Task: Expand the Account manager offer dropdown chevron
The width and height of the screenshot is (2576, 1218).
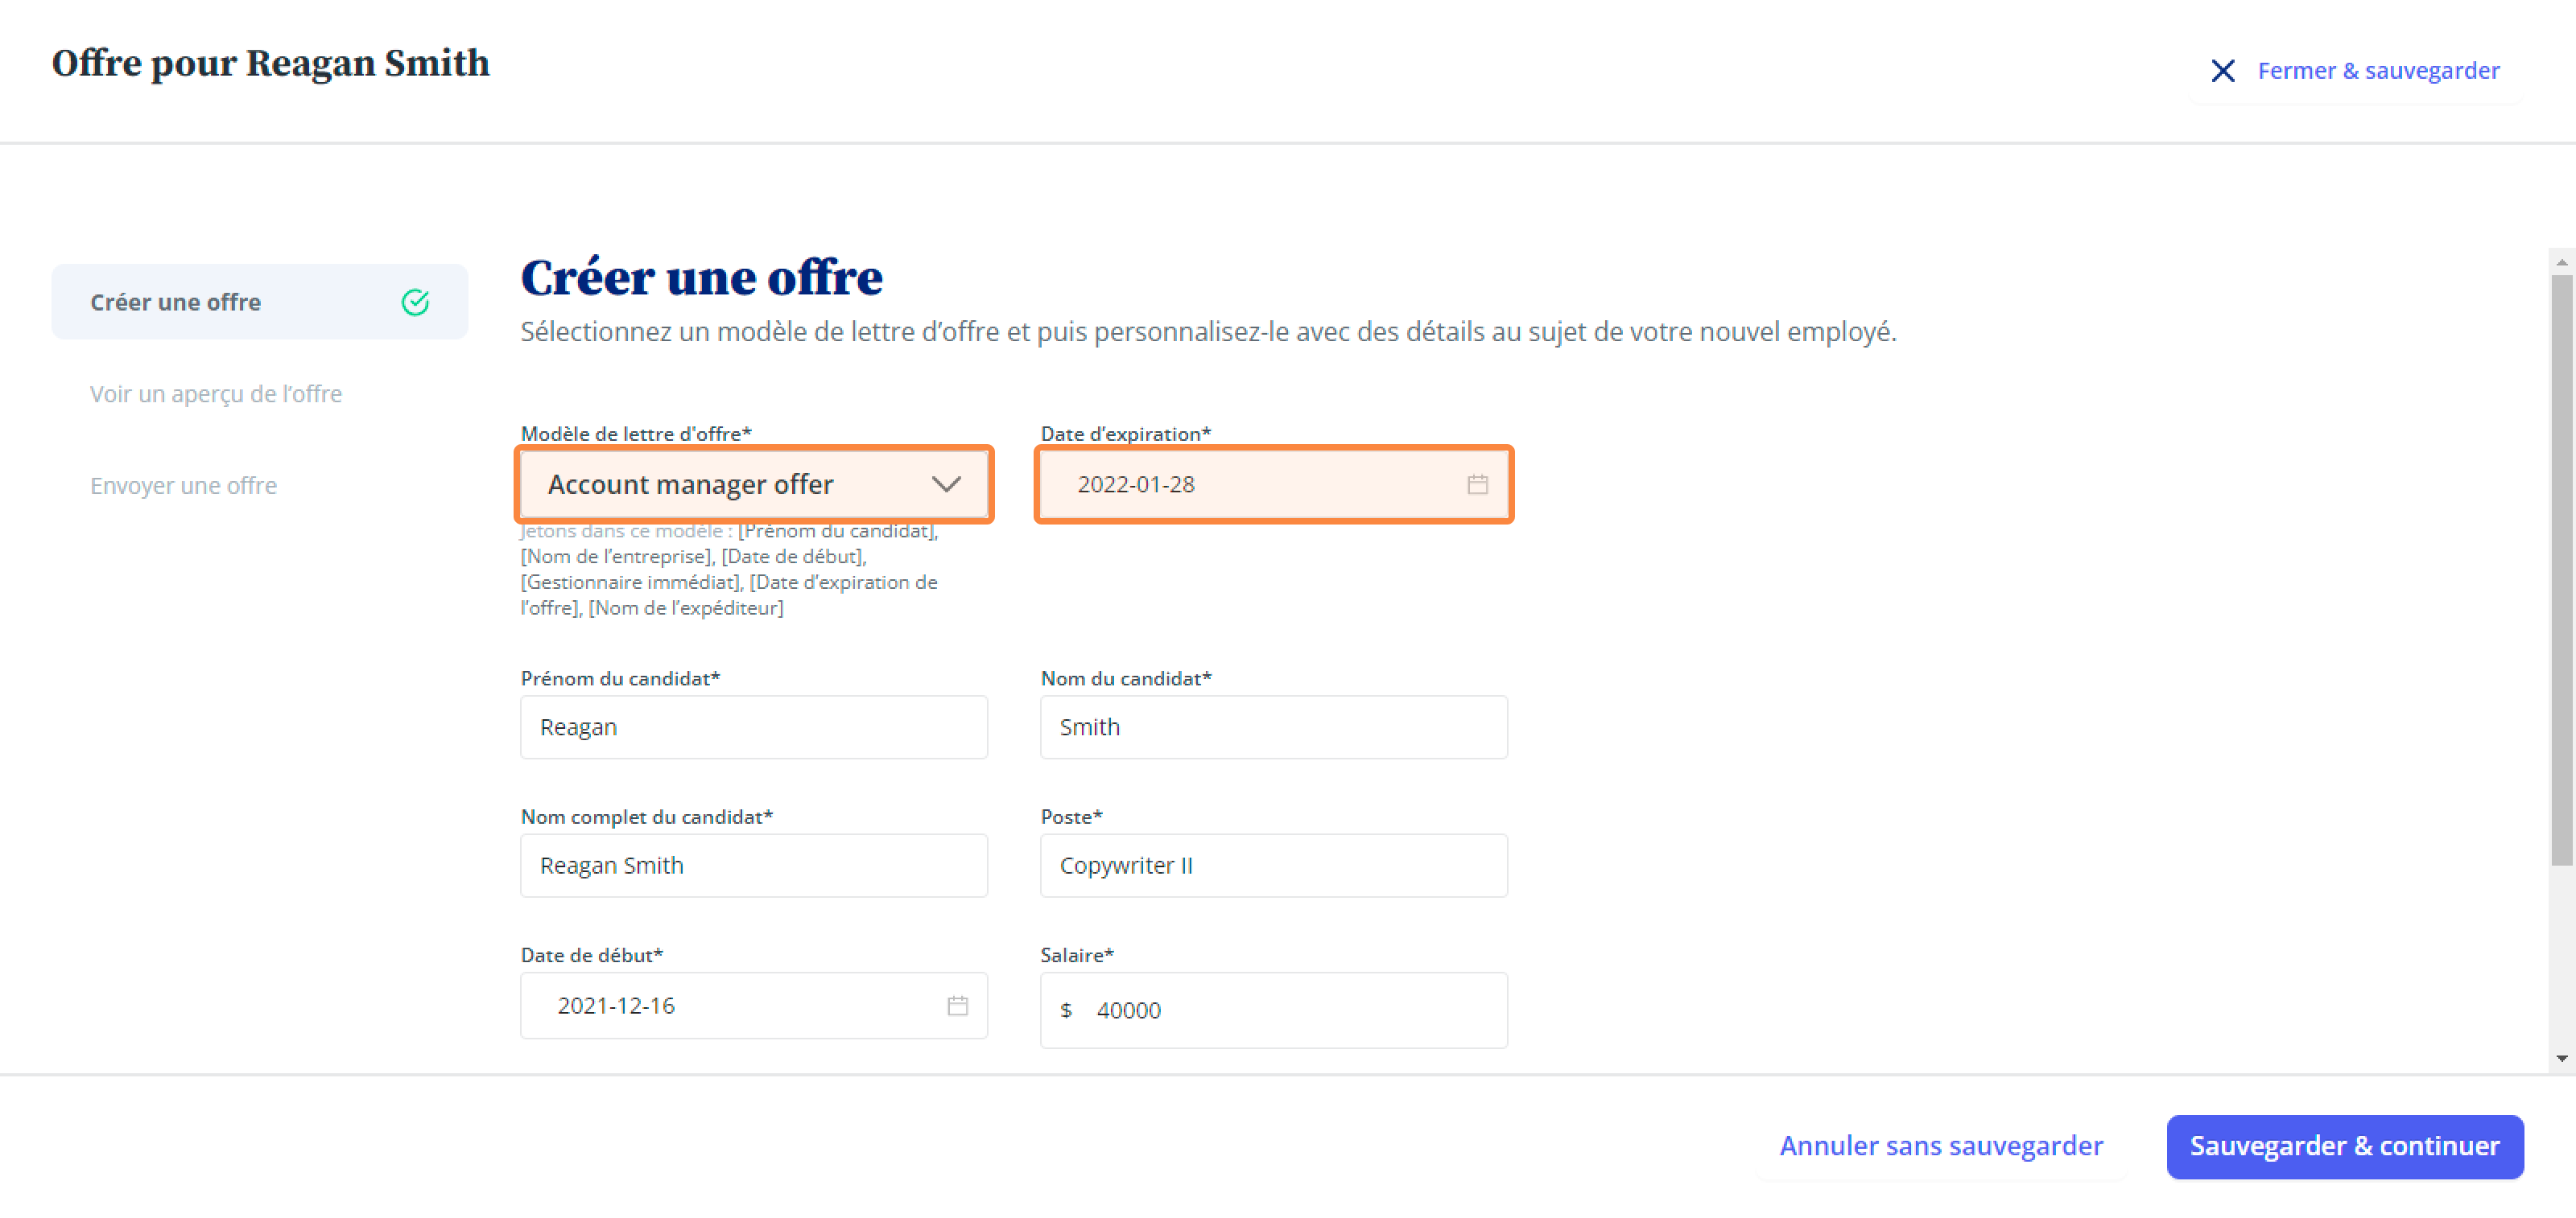Action: pyautogui.click(x=946, y=484)
